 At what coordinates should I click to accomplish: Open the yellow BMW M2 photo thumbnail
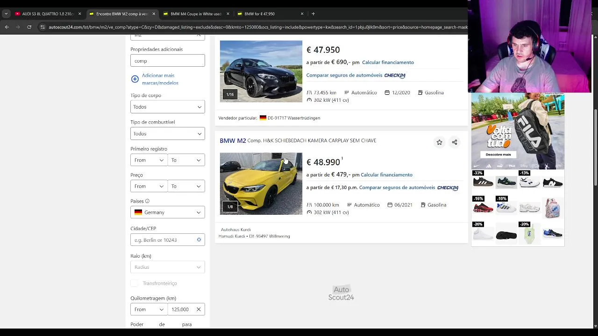point(261,184)
